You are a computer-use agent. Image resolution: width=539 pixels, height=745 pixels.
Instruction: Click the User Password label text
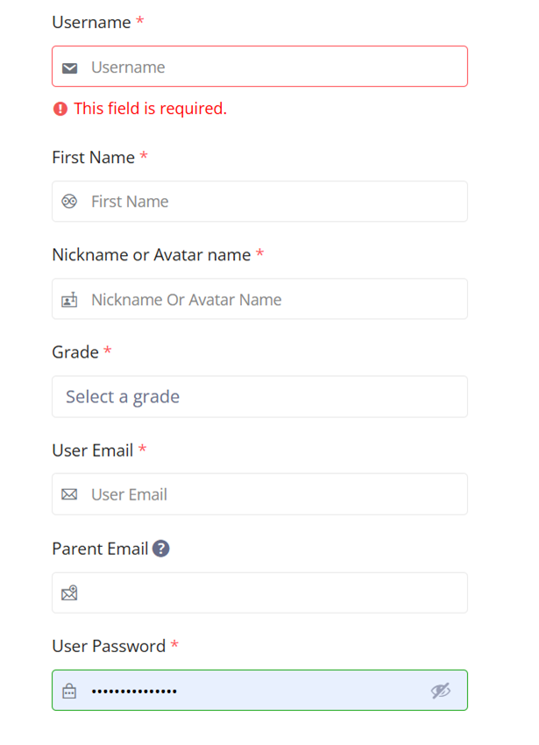109,646
